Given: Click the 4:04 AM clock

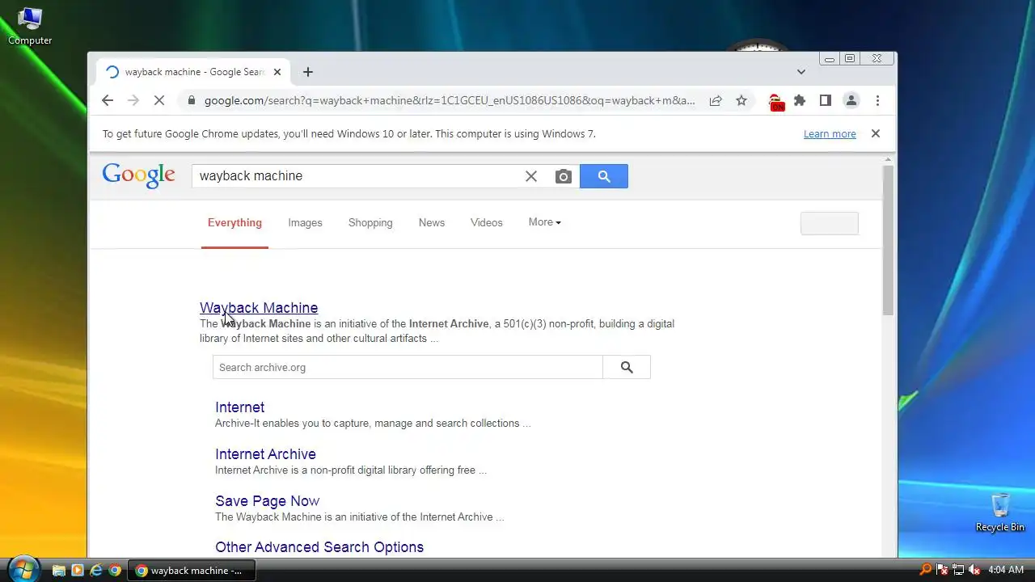Looking at the screenshot, I should pyautogui.click(x=1006, y=570).
